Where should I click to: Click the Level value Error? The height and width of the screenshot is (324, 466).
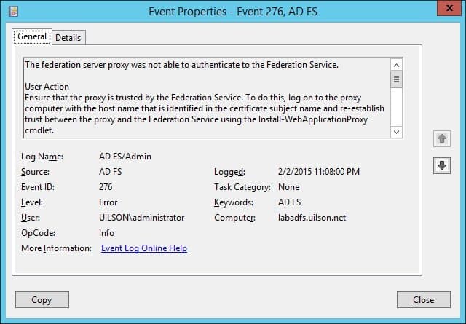pos(108,202)
